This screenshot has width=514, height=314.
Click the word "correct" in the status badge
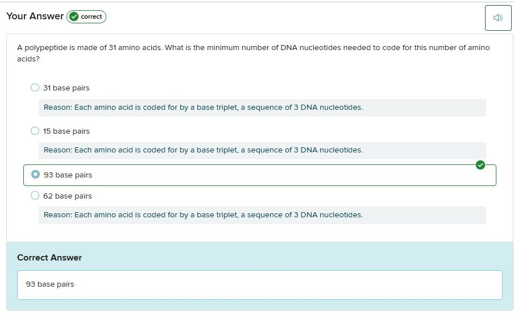(x=91, y=17)
